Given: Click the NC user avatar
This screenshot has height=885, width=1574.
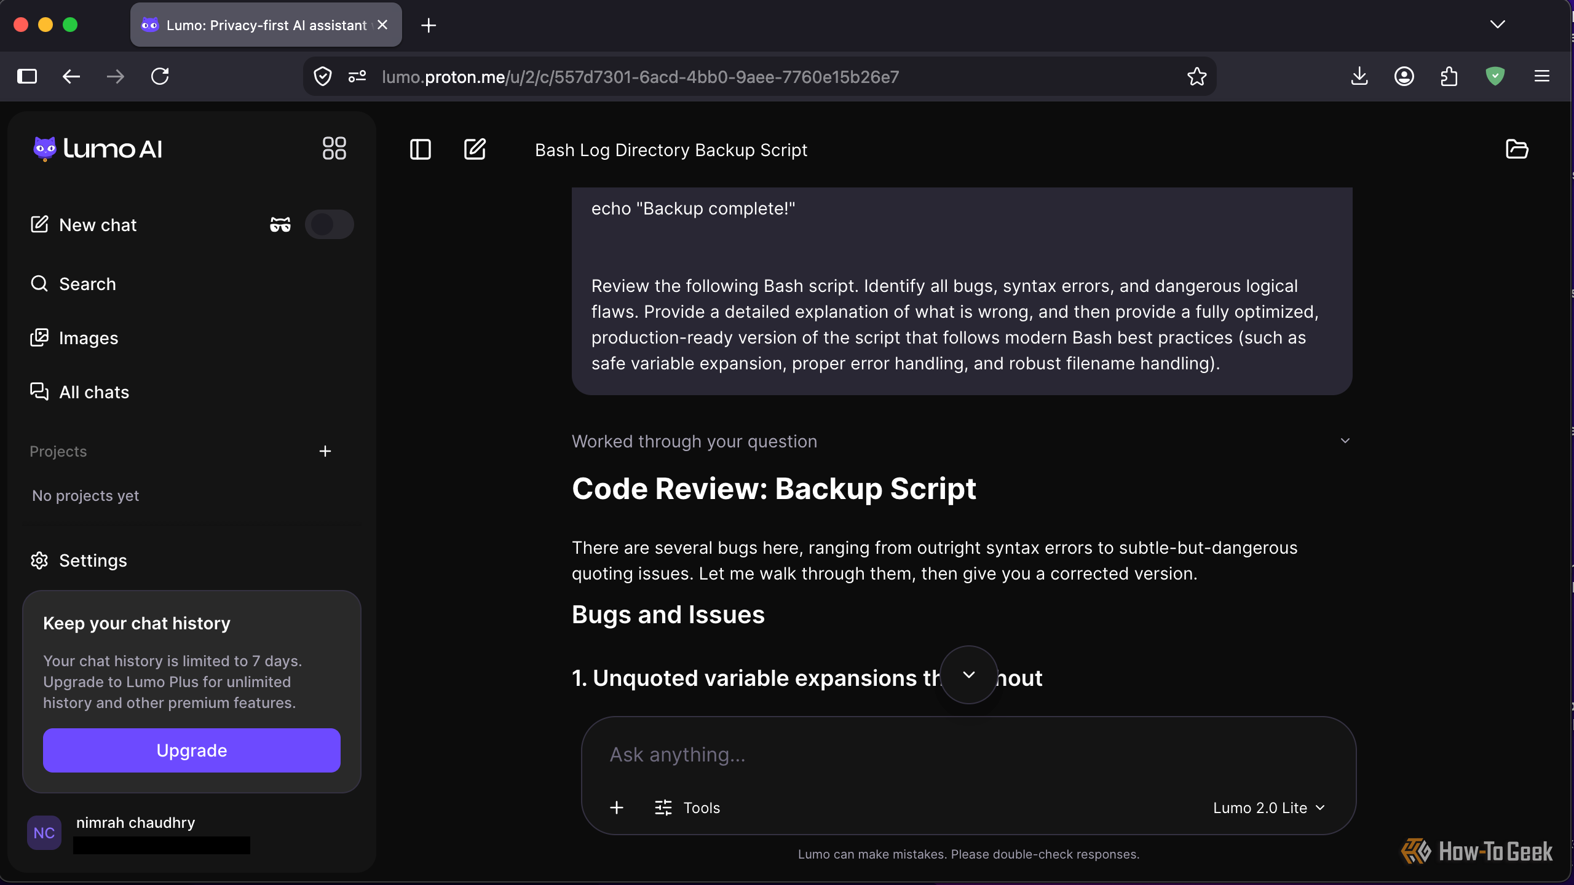Looking at the screenshot, I should (x=44, y=833).
